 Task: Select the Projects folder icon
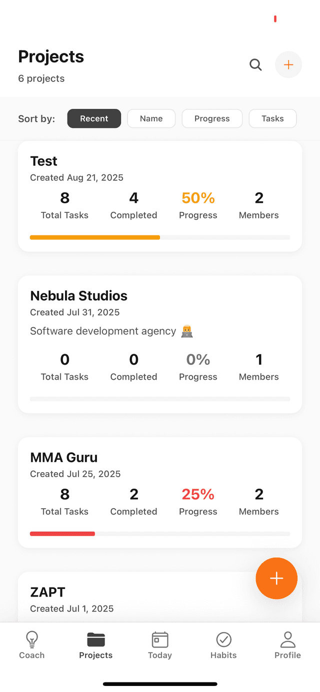tap(96, 640)
